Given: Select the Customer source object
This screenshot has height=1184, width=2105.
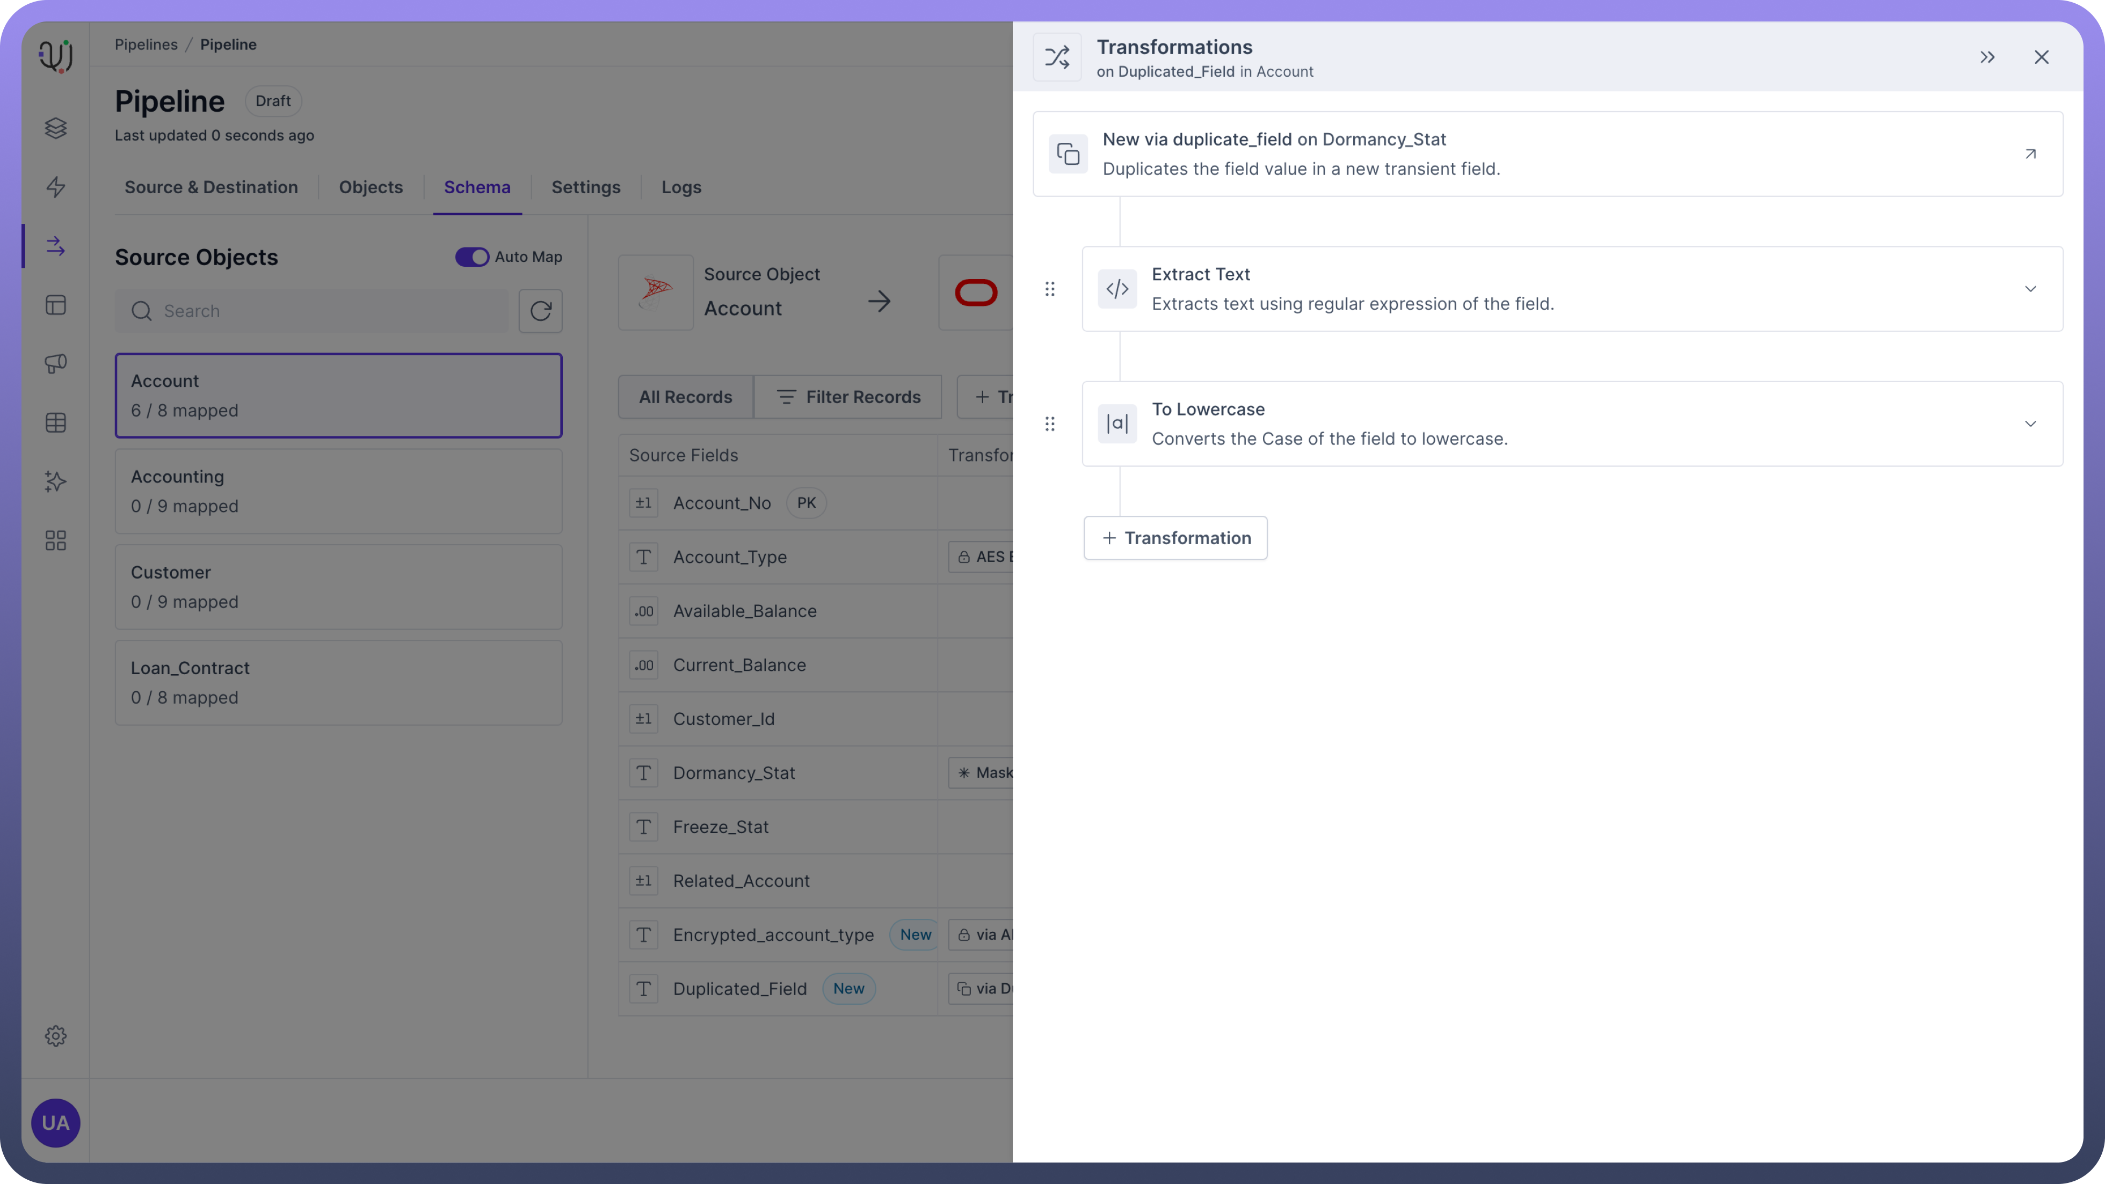Looking at the screenshot, I should 338,587.
